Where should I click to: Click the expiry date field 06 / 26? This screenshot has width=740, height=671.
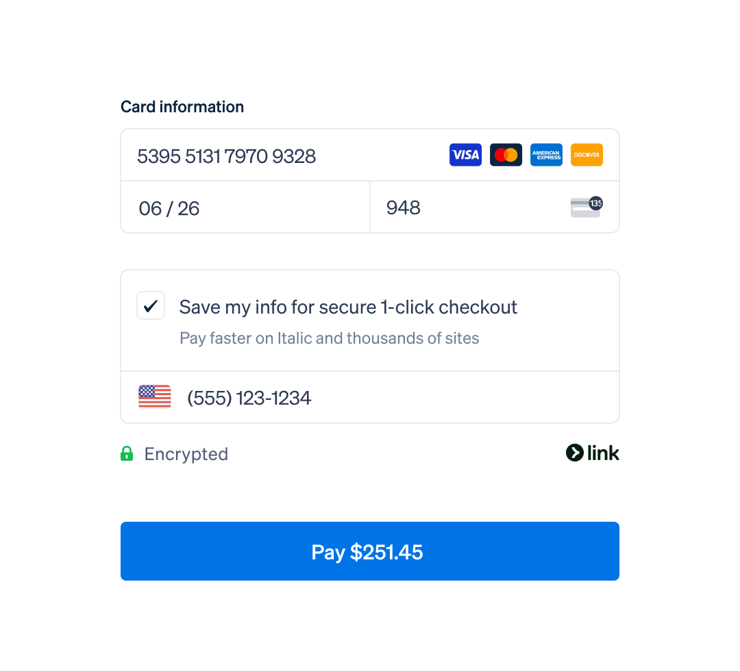coord(245,207)
